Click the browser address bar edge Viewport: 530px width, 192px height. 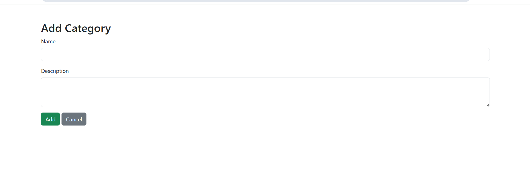(255, 1)
